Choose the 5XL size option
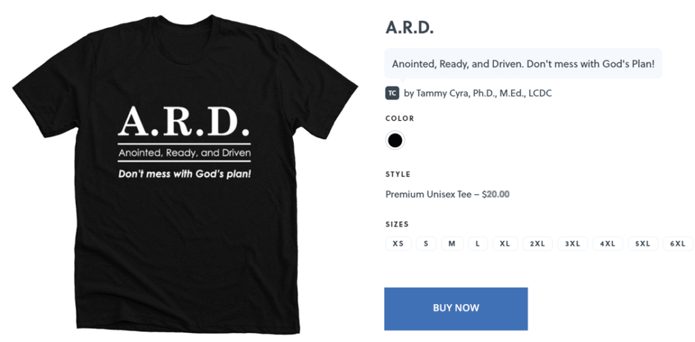This screenshot has height=342, width=695. point(643,244)
